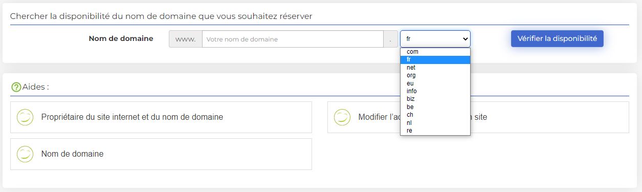
Task: Choose the highlighted fr extension option
Action: 435,59
